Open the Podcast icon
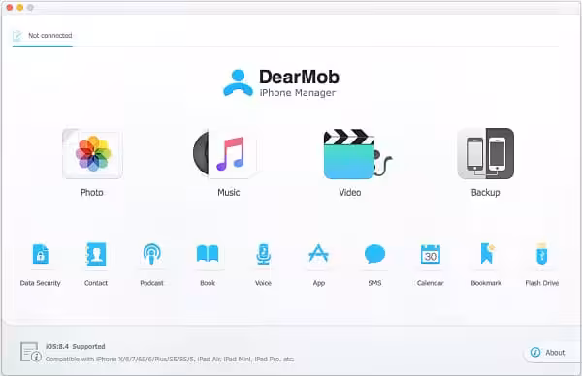582x376 pixels. pyautogui.click(x=152, y=254)
